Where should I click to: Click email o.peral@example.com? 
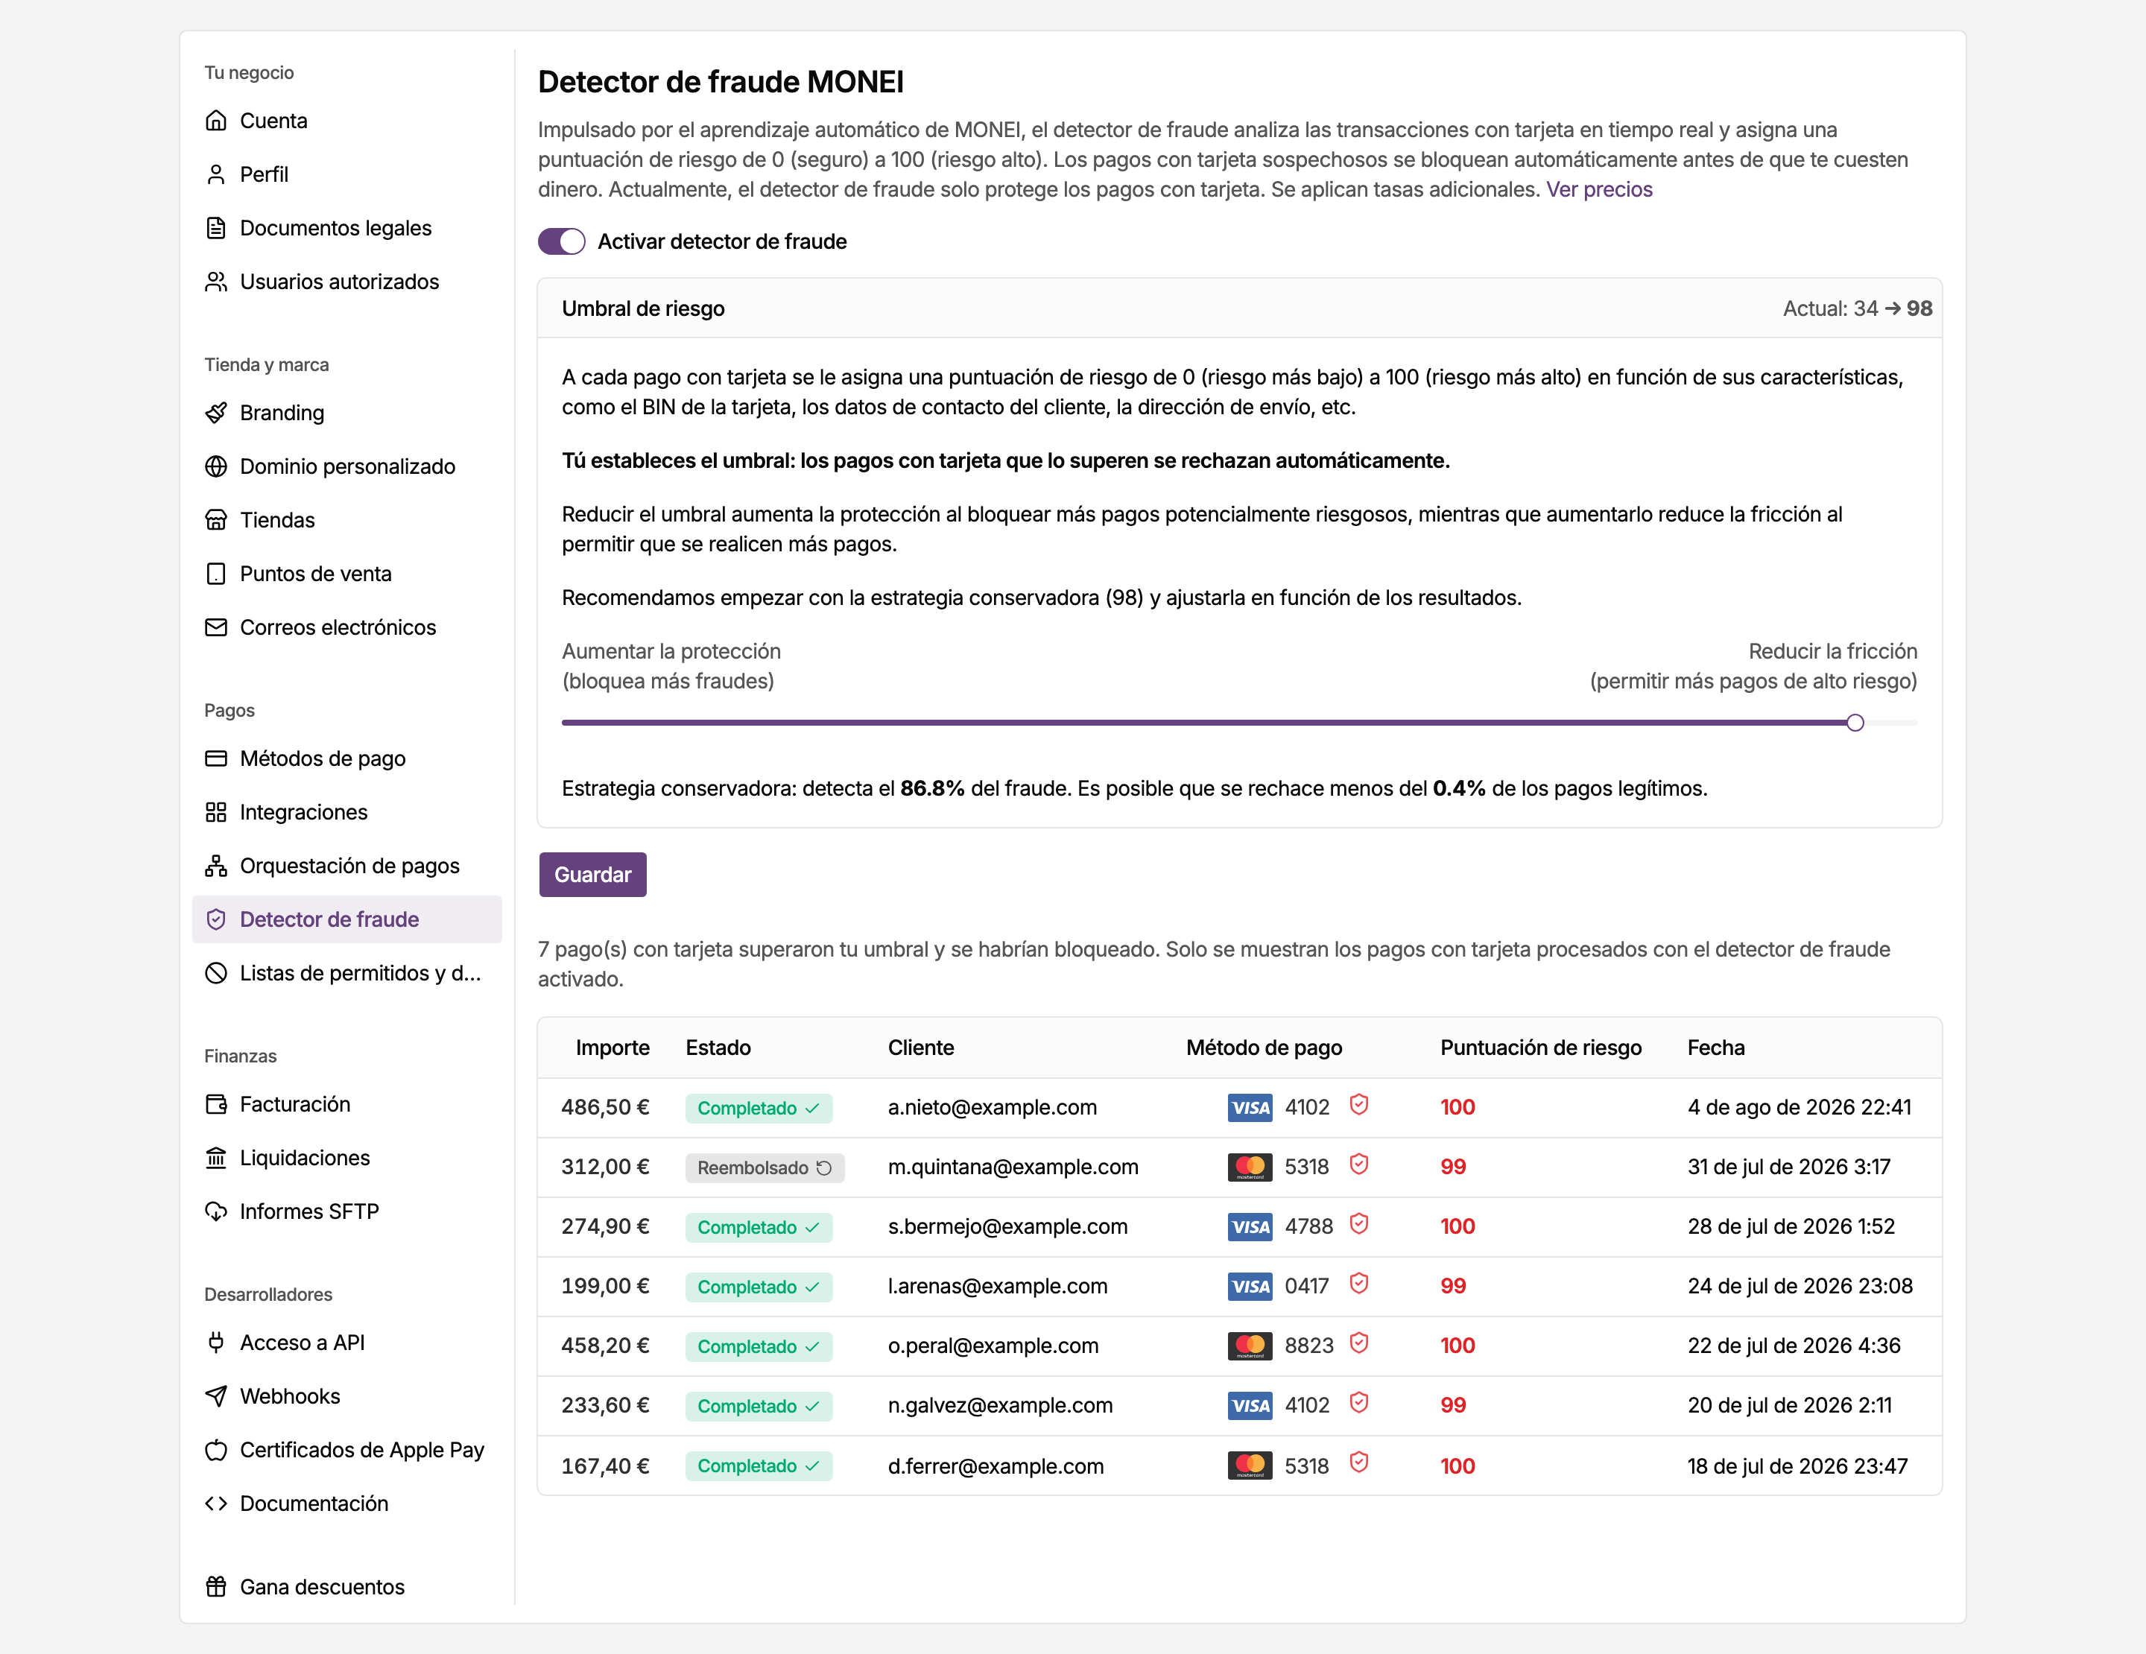(x=993, y=1346)
